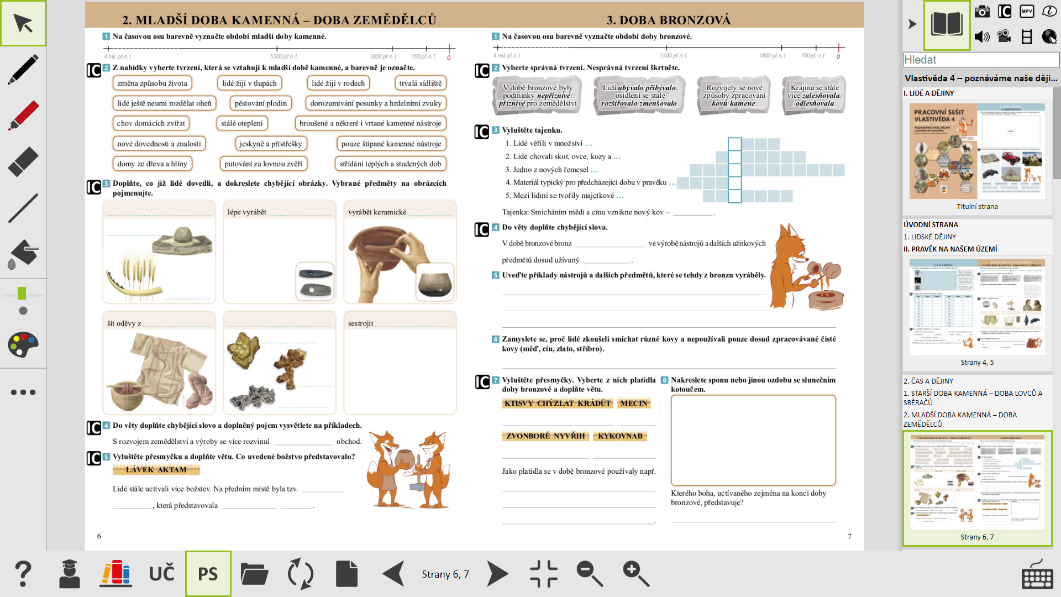The height and width of the screenshot is (597, 1061).
Task: Open '2. ČAS A DĚJINY' entry
Action: tap(928, 381)
